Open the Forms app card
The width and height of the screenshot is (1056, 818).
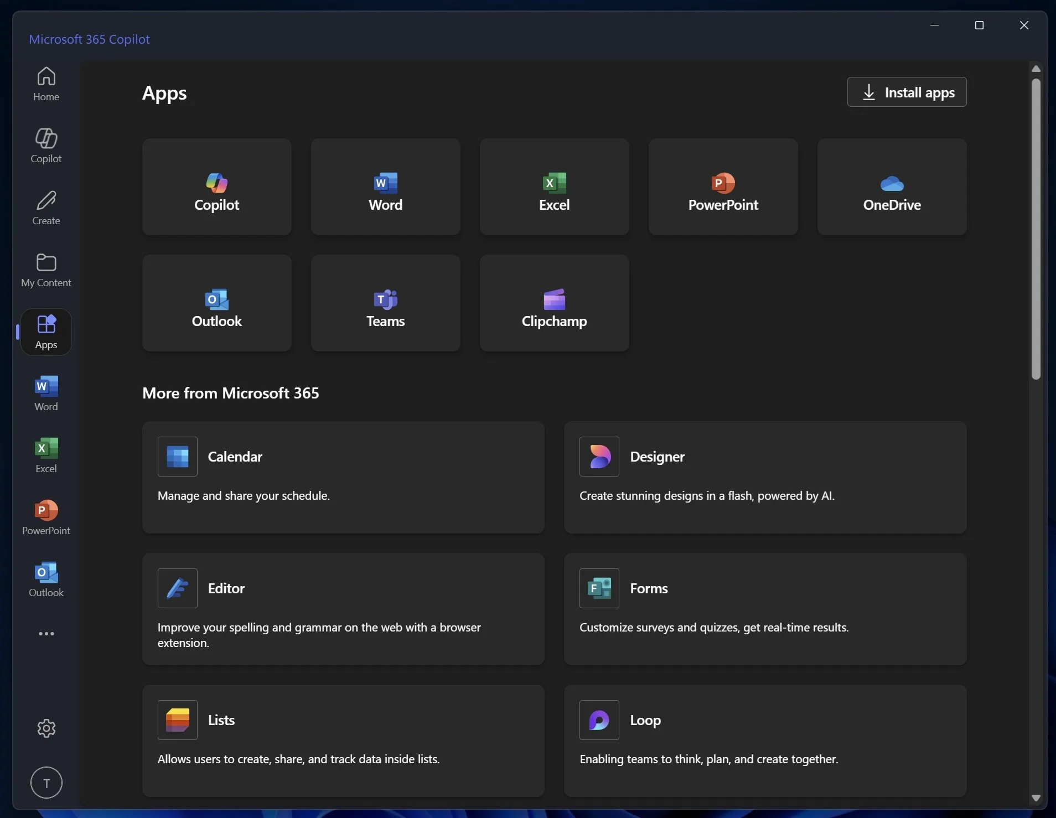point(765,609)
